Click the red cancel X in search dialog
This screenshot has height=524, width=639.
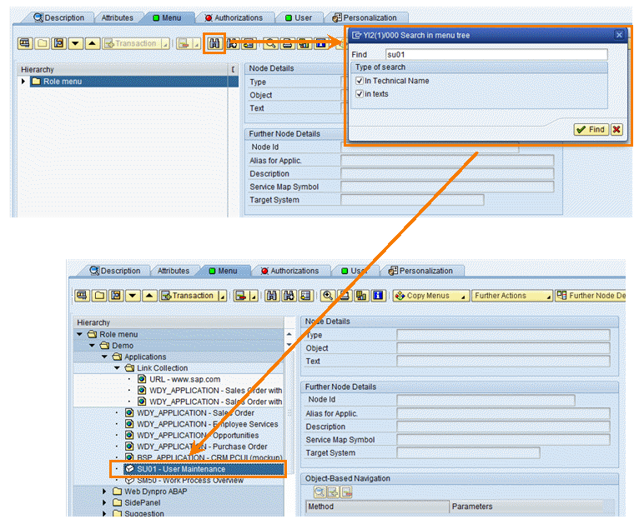tap(616, 129)
